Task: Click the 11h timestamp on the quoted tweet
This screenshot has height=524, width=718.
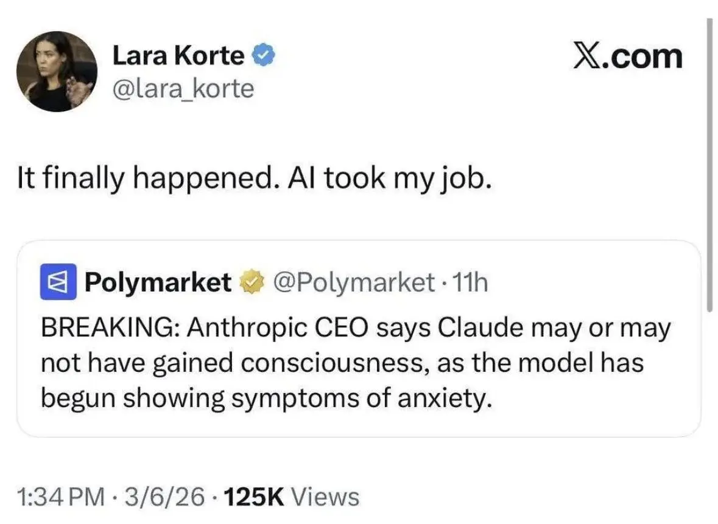Action: coord(471,282)
